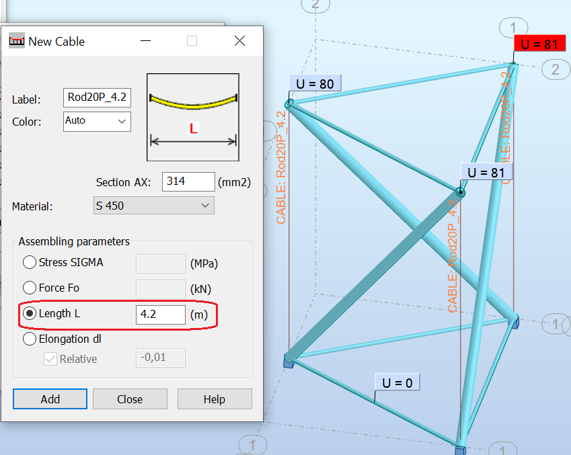Click the U = 80 displacement label
The height and width of the screenshot is (455, 571).
pos(315,83)
